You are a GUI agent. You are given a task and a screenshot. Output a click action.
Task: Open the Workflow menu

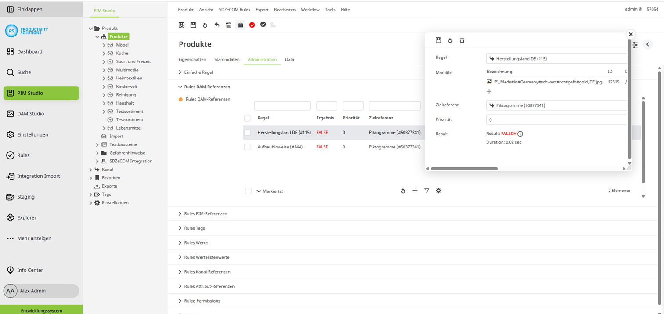tap(310, 10)
